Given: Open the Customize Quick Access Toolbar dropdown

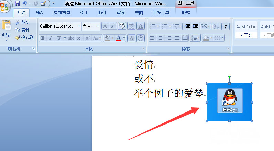Looking at the screenshot, I should (54, 3).
